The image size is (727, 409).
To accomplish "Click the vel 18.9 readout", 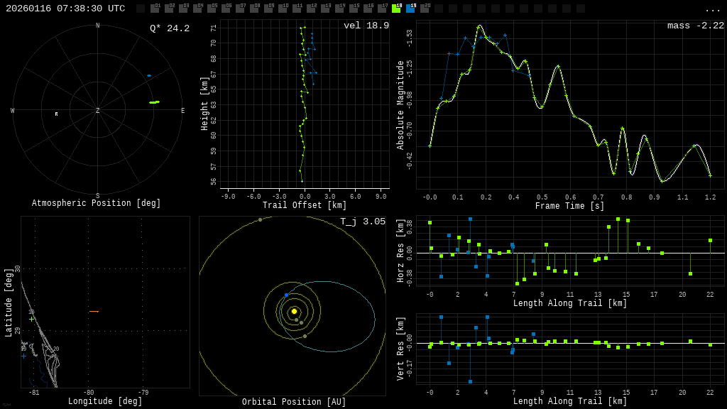I will coord(366,26).
